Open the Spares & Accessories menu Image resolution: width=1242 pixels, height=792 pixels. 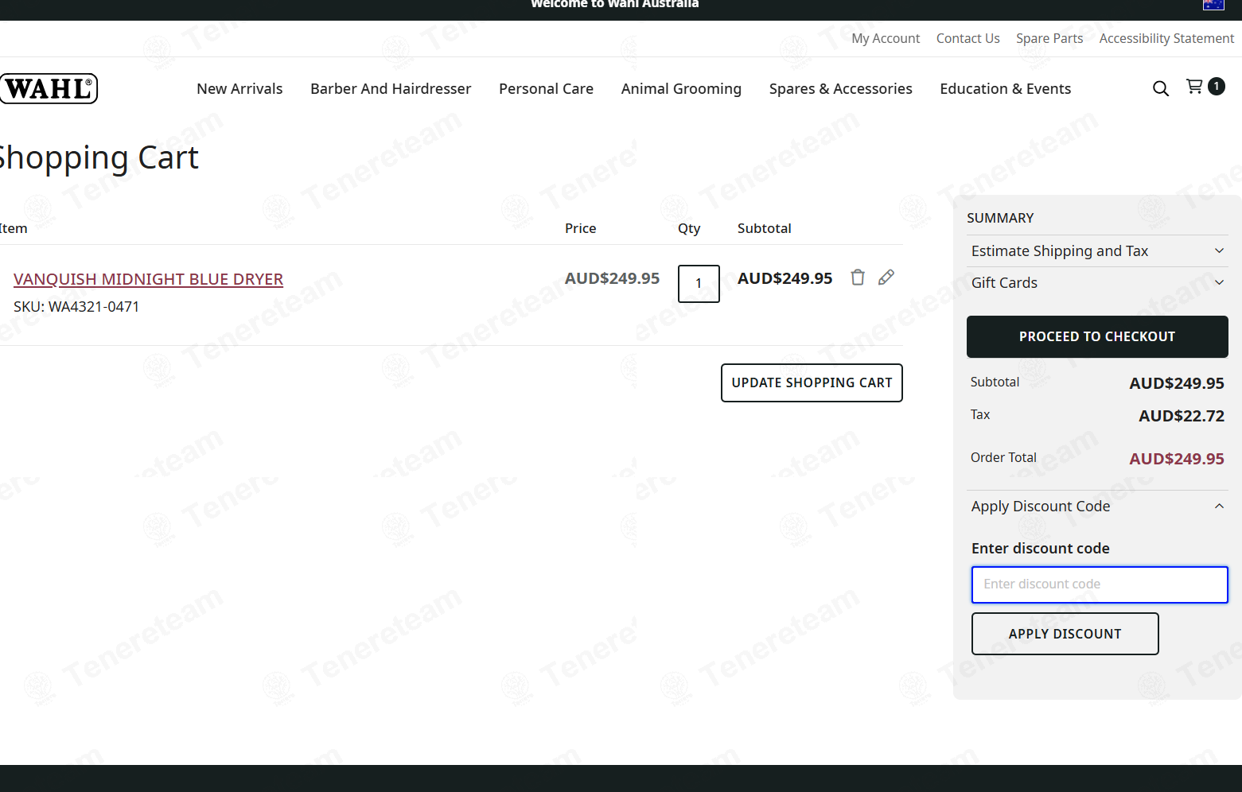(x=840, y=89)
